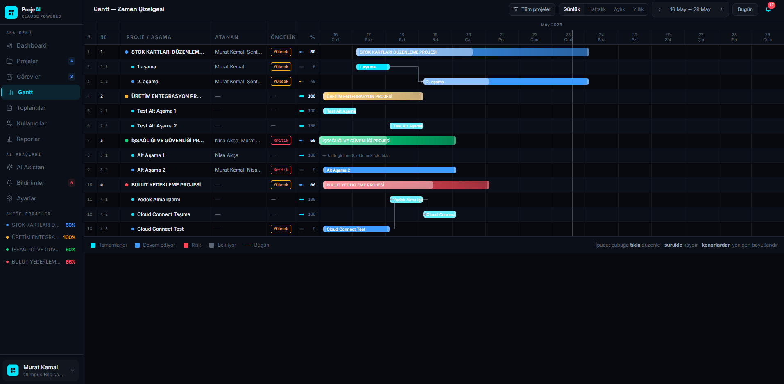
Task: Select ÜRETİM ENTEGRASYON PR... project row
Action: click(166, 96)
